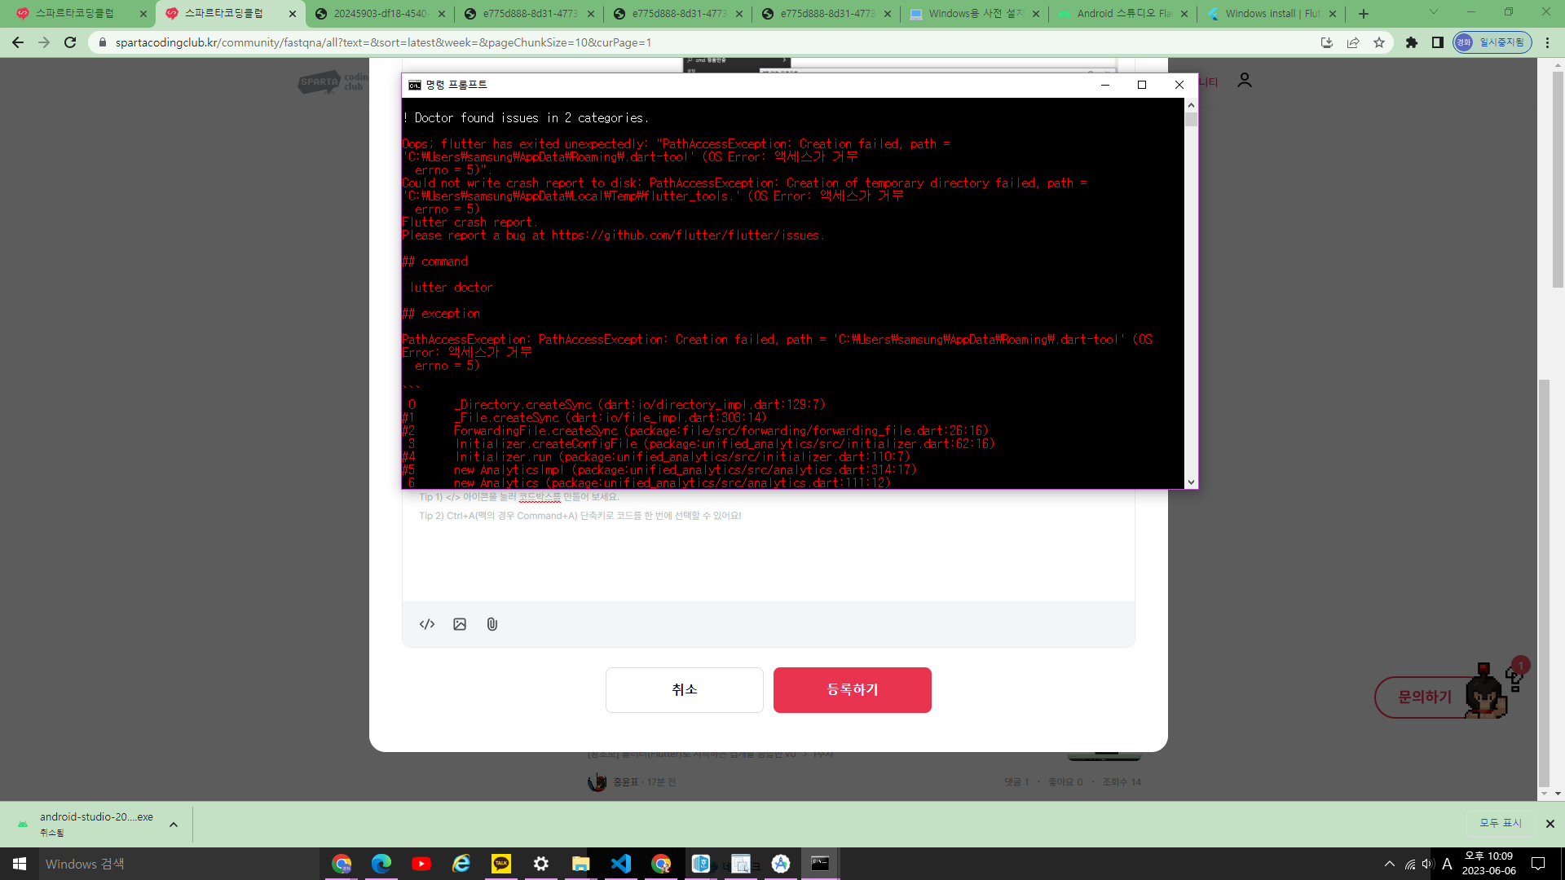Viewport: 1565px width, 880px height.
Task: Close the Windows install | Flutter tab
Action: (1333, 14)
